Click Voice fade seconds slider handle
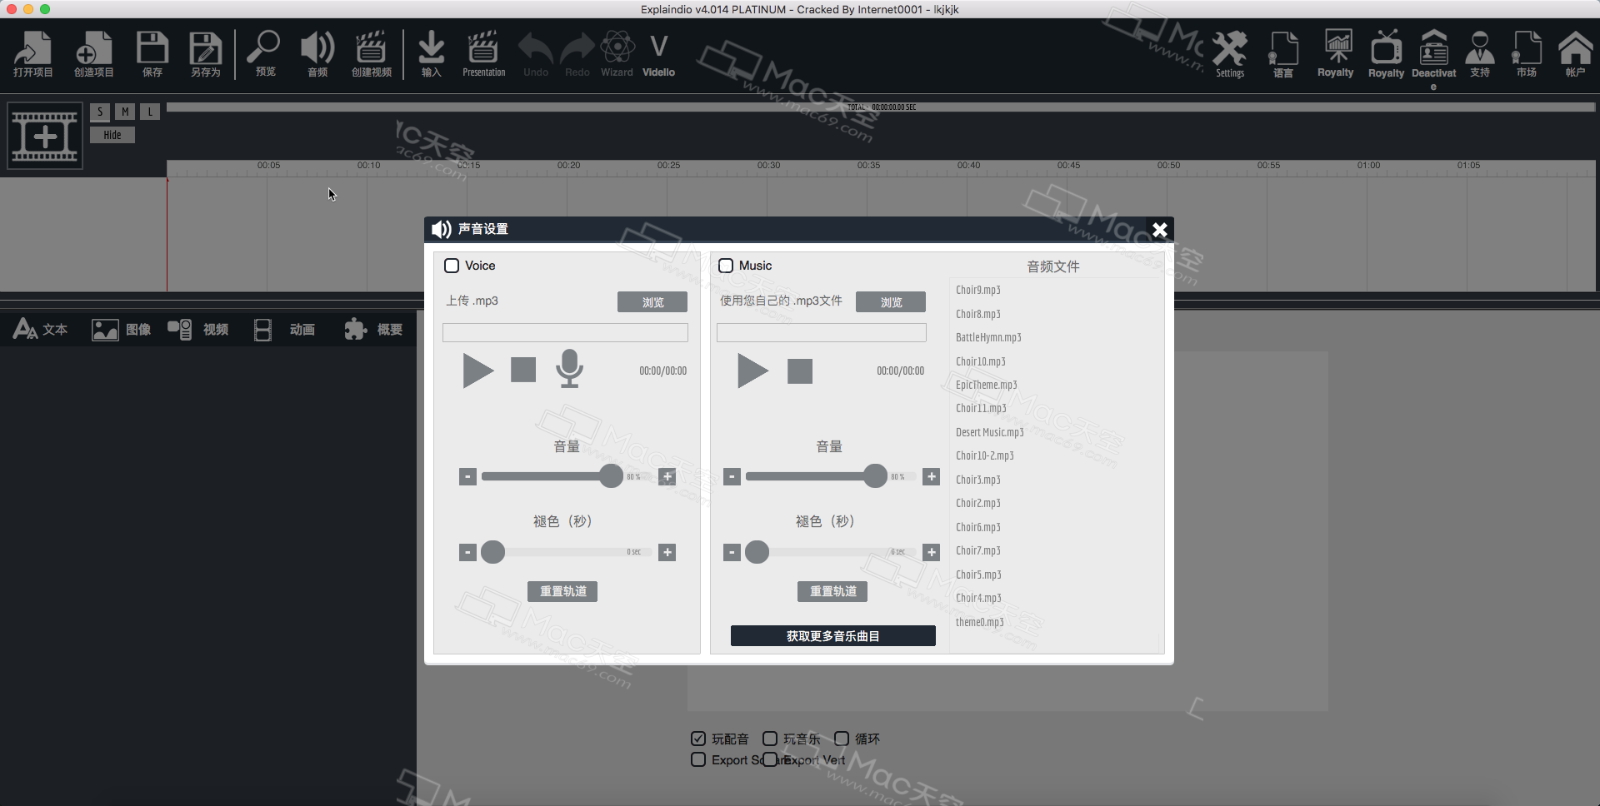 pos(493,552)
